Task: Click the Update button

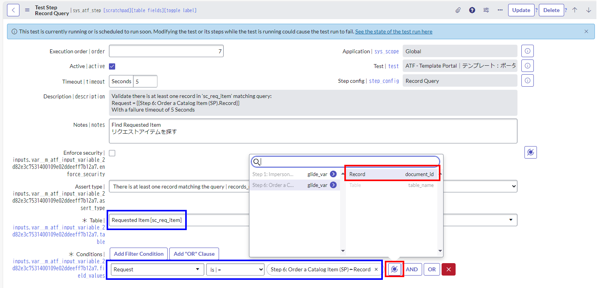Action: (x=521, y=10)
